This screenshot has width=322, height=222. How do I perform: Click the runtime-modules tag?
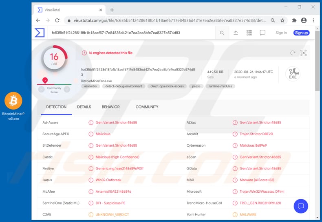(221, 86)
